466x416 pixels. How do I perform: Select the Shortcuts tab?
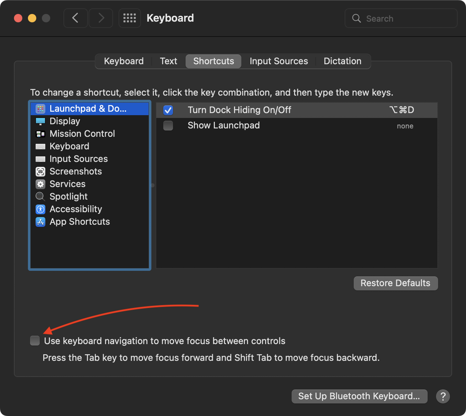(x=213, y=61)
